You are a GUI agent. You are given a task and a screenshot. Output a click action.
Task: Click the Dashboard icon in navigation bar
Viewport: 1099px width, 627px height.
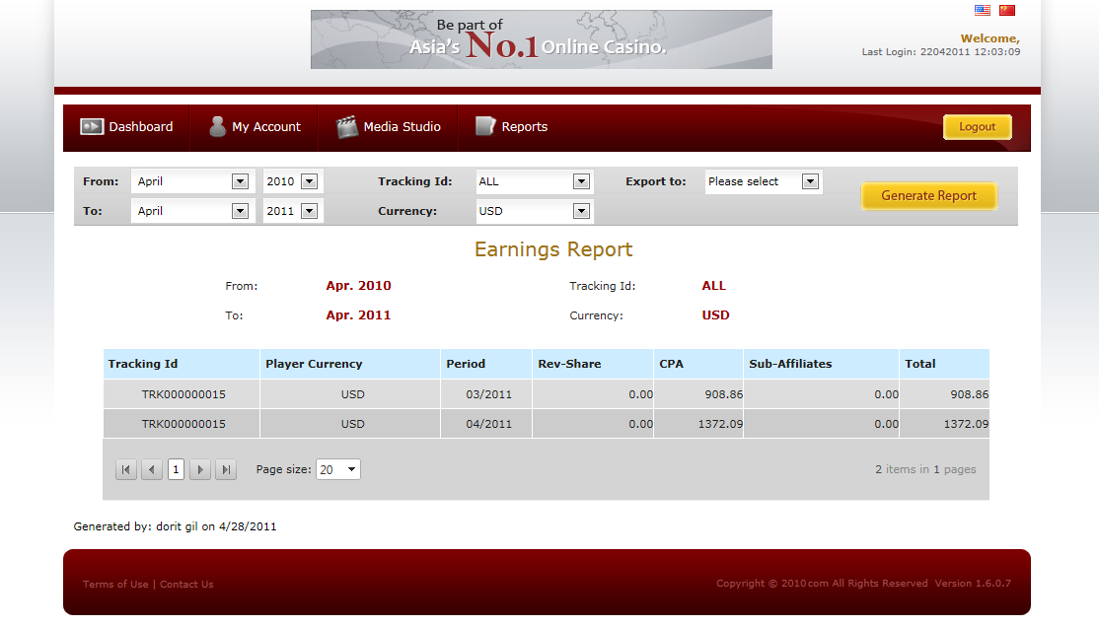pyautogui.click(x=92, y=127)
